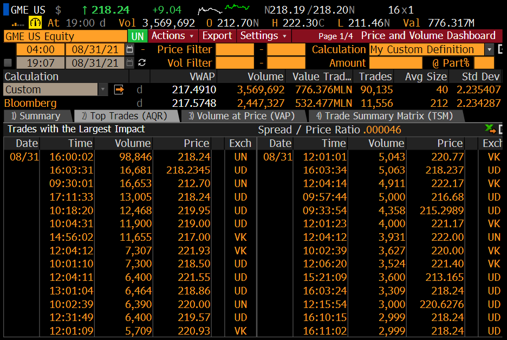Click the yellow clock gauge icon

(x=35, y=23)
